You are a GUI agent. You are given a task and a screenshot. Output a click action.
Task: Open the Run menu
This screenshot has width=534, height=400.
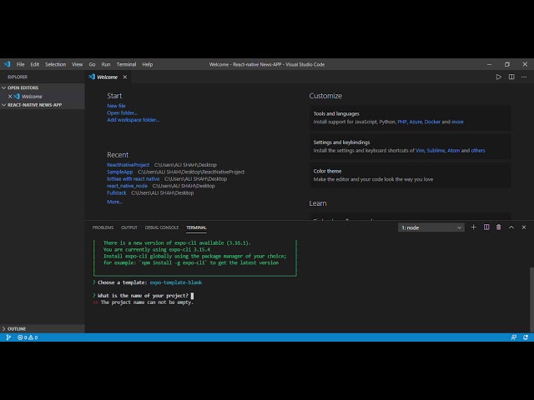click(106, 64)
